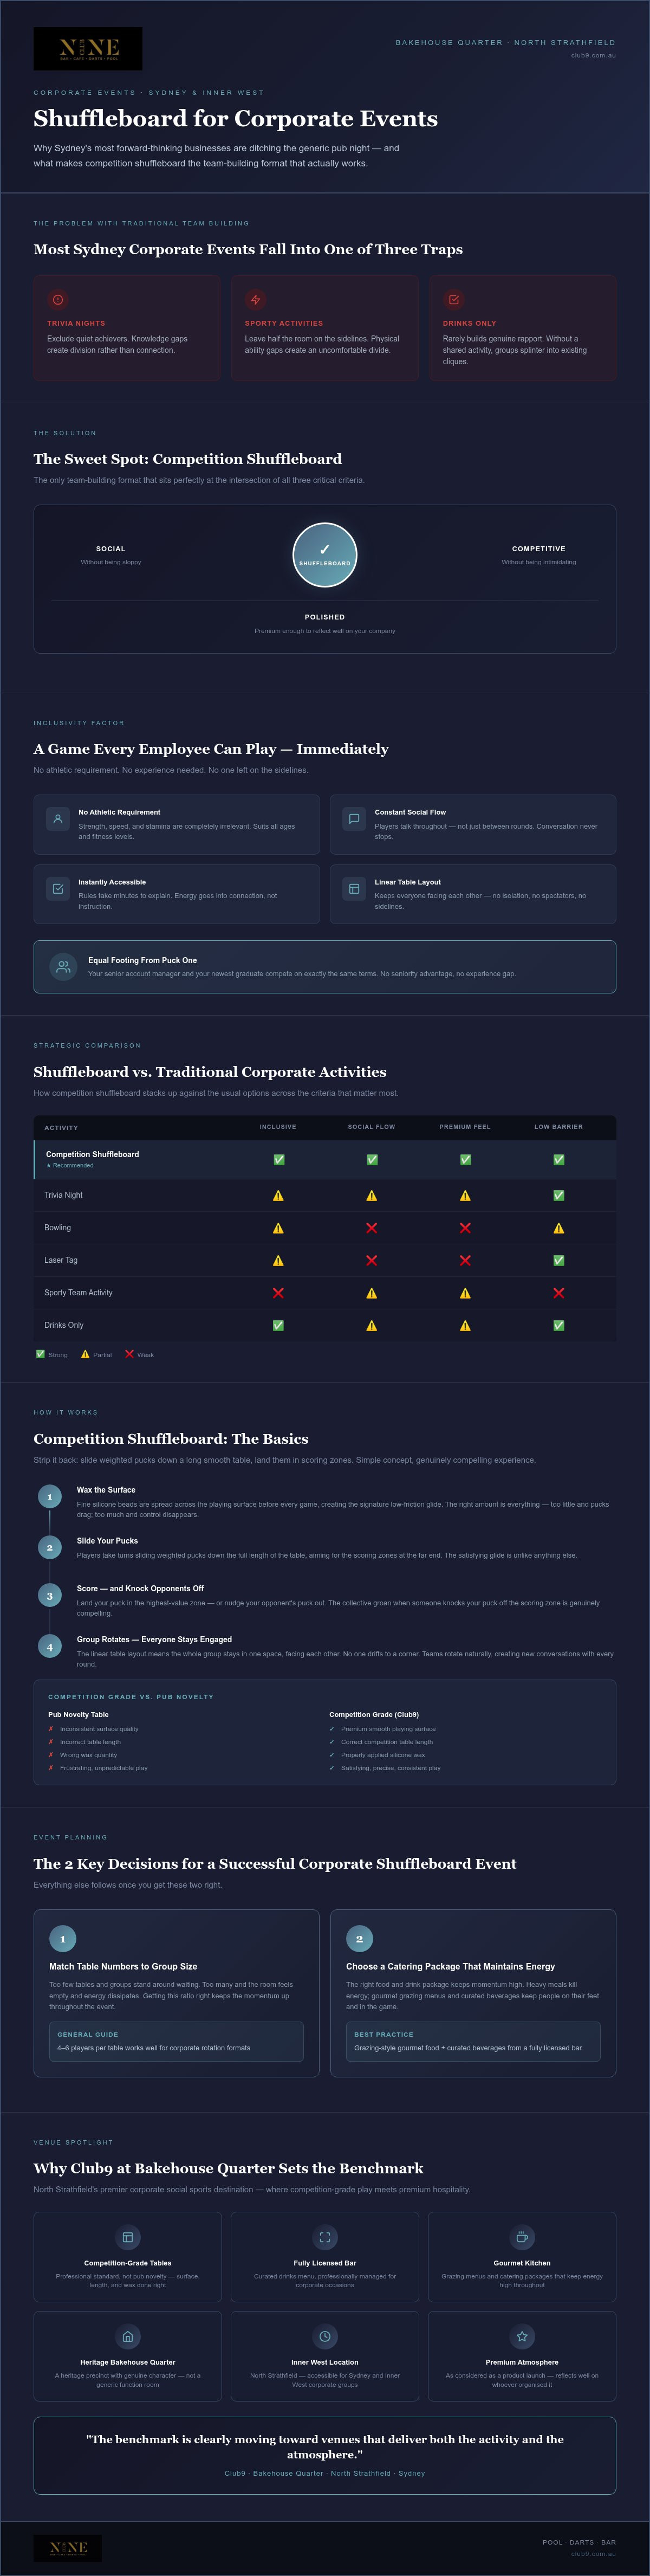650x2576 pixels.
Task: Click the Linear Table Layout icon
Action: pyautogui.click(x=354, y=889)
